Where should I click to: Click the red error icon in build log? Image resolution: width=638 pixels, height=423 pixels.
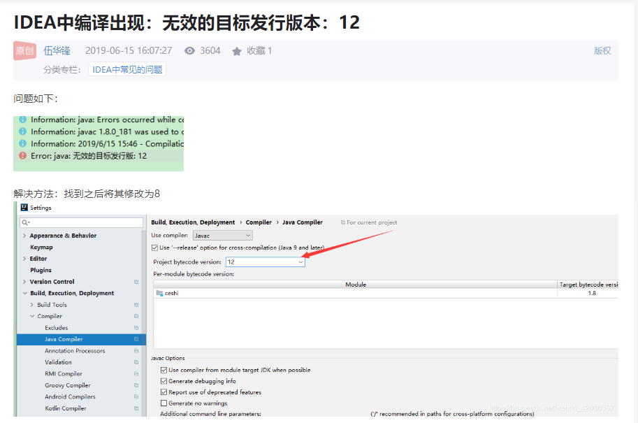23,155
